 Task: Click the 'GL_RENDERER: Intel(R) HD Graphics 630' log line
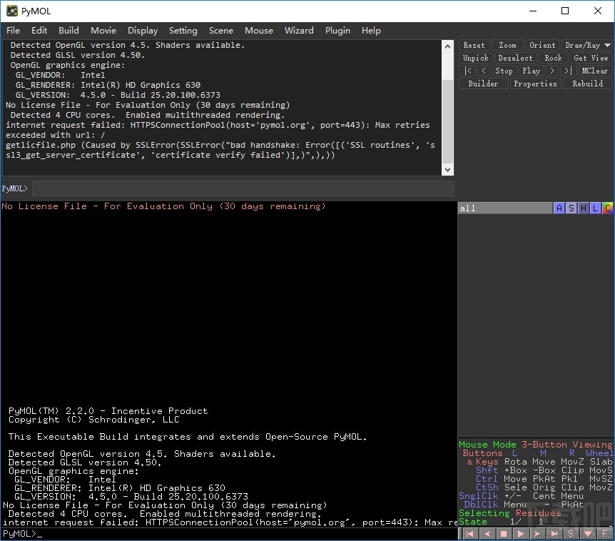click(108, 85)
